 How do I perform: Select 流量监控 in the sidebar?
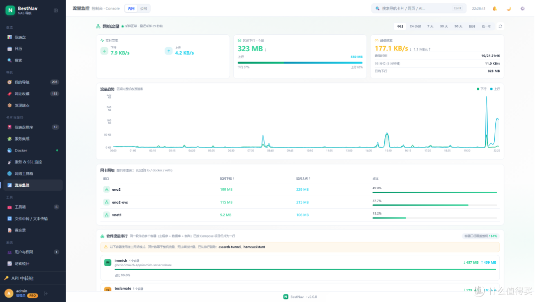(x=33, y=185)
